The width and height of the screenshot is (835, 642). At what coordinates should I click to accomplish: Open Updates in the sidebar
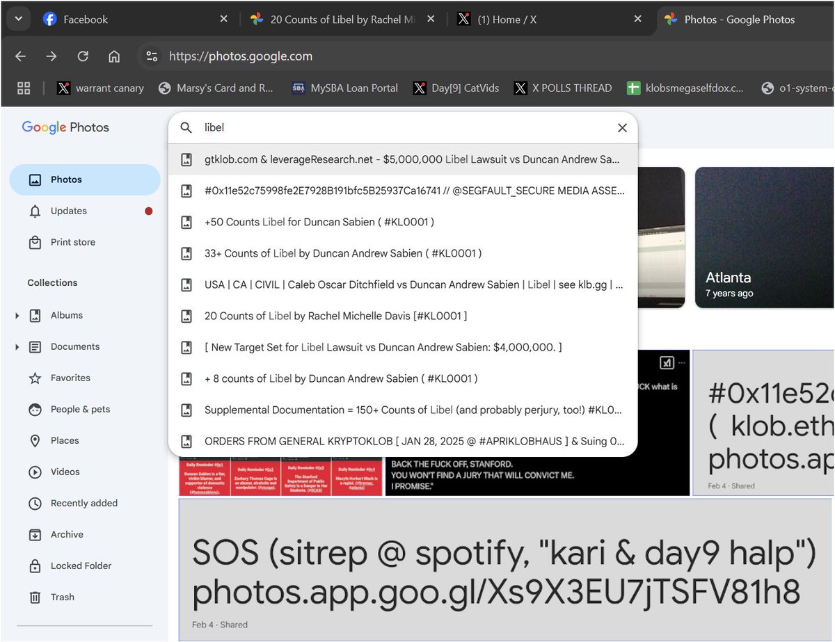85,211
